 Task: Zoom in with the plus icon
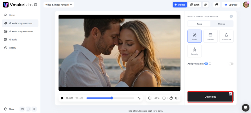(164, 98)
